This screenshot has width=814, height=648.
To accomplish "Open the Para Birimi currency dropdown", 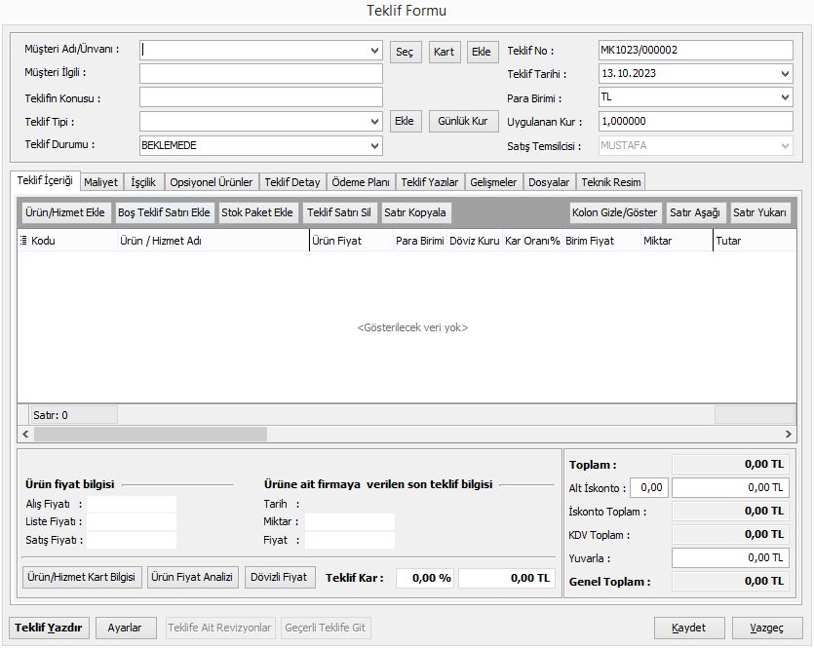I will [786, 97].
